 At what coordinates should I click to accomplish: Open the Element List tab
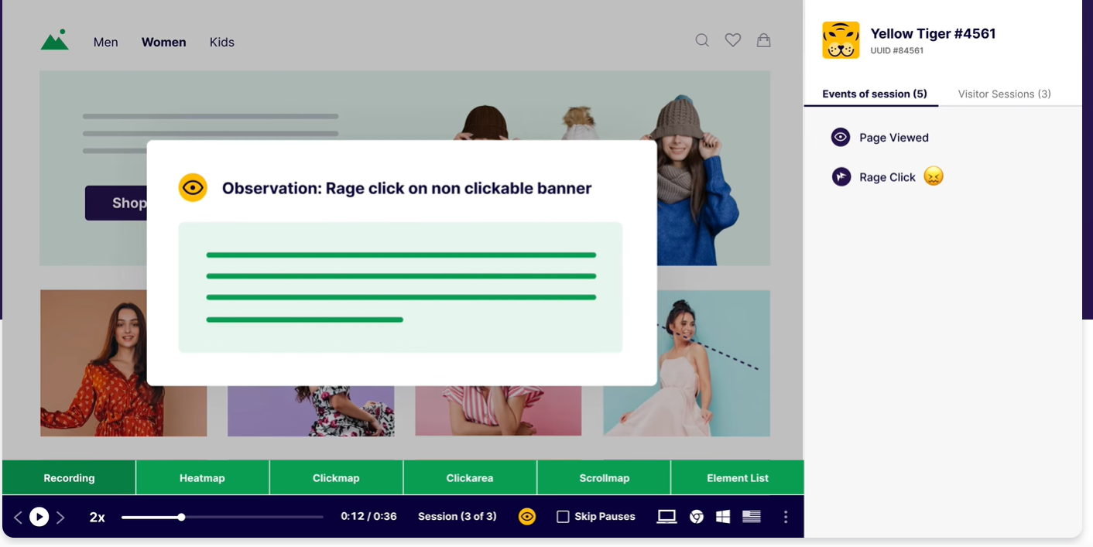737,478
